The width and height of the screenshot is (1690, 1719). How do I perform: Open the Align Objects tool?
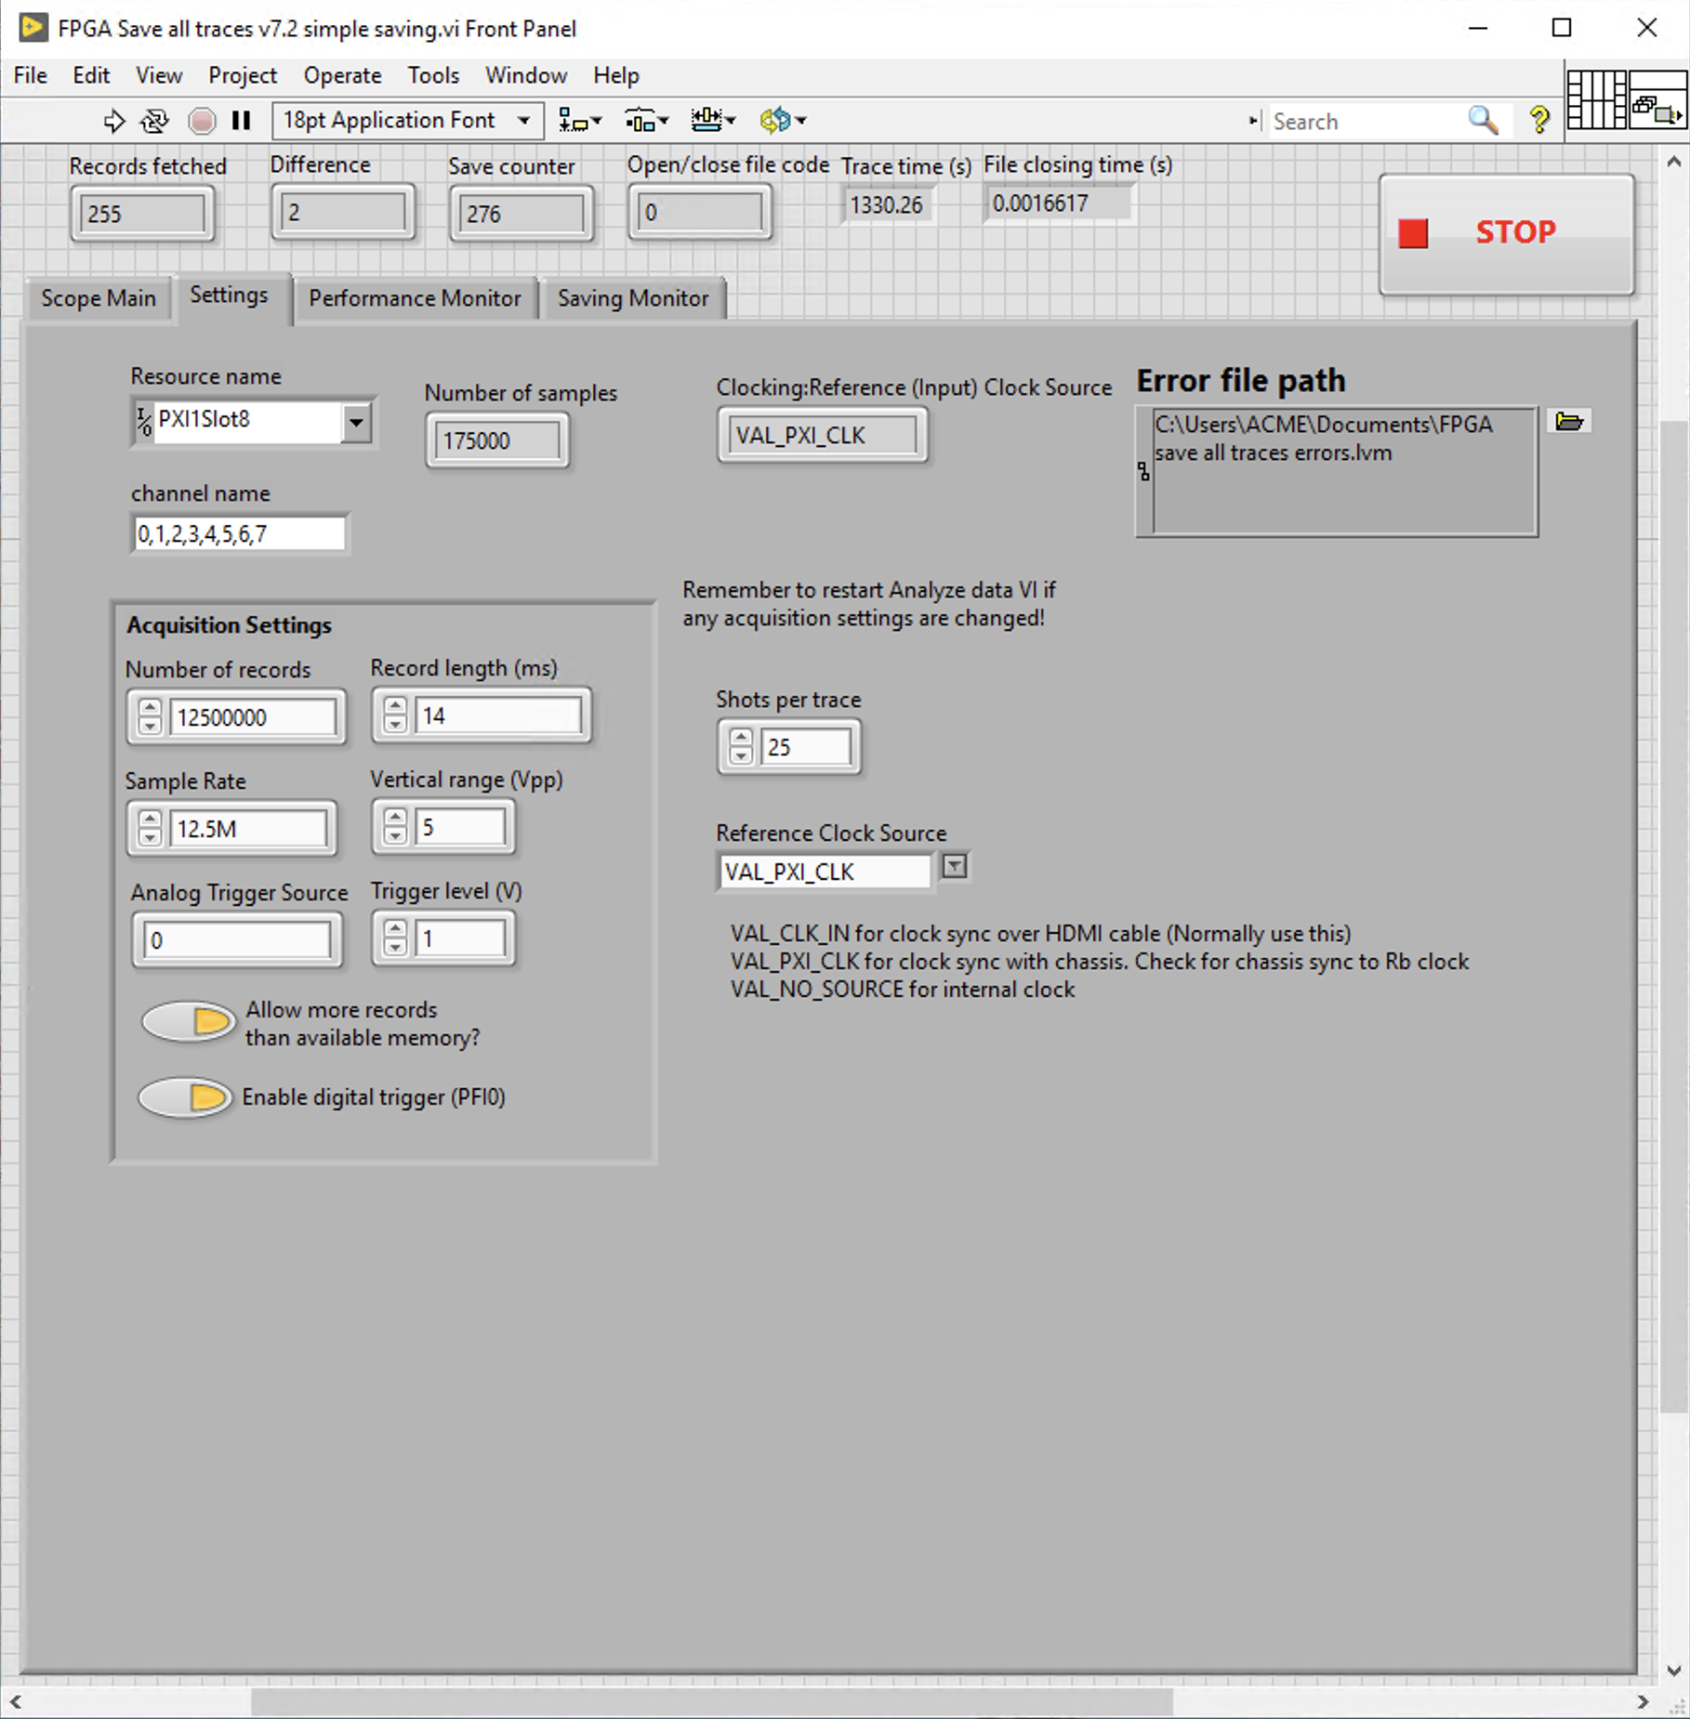(579, 121)
